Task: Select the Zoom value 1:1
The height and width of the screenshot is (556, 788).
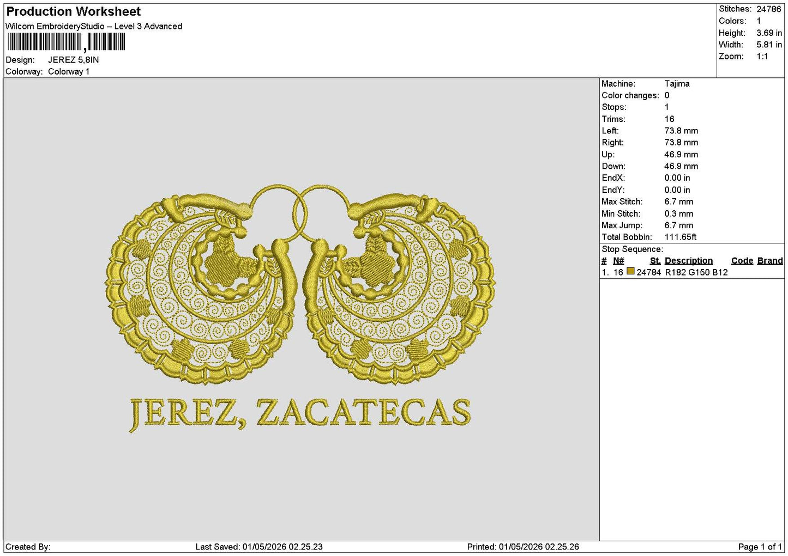Action: point(762,57)
